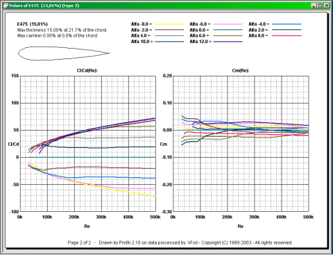This screenshot has width=333, height=255.
Task: Click the brown Alfa -2.0 legend line
Action: 169,30
